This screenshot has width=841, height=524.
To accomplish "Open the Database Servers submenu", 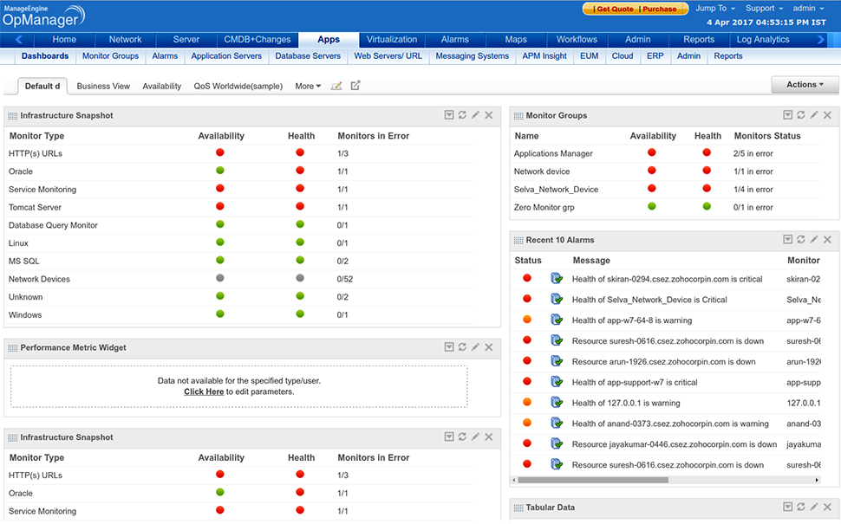I will coord(308,56).
